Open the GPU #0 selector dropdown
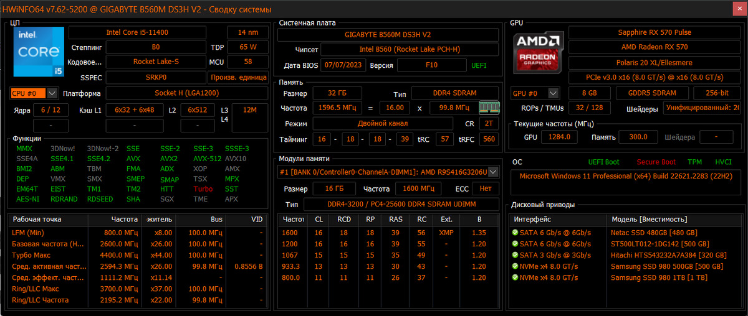Screen dimensions: 748x316 tap(553, 93)
